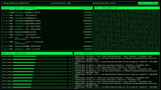The width and height of the screenshot is (161, 90).
Task: Select the PUT /graphql/v1 ?cmd=nc row
Action: pos(47,49)
